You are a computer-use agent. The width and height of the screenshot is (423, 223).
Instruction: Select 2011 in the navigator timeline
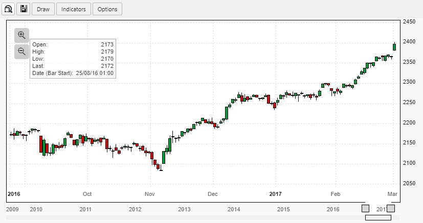pyautogui.click(x=85, y=209)
